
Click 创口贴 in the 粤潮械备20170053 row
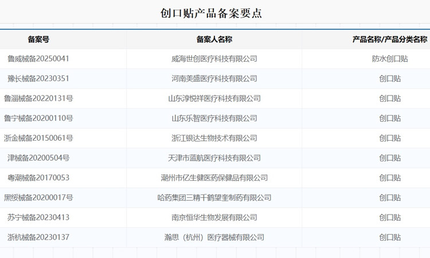coord(390,177)
